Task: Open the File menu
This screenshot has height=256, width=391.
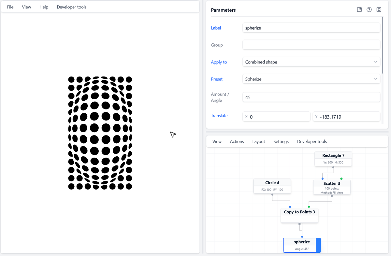Action: click(10, 7)
